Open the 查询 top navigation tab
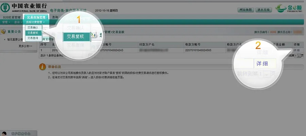The image size is (306, 136). click(x=55, y=17)
